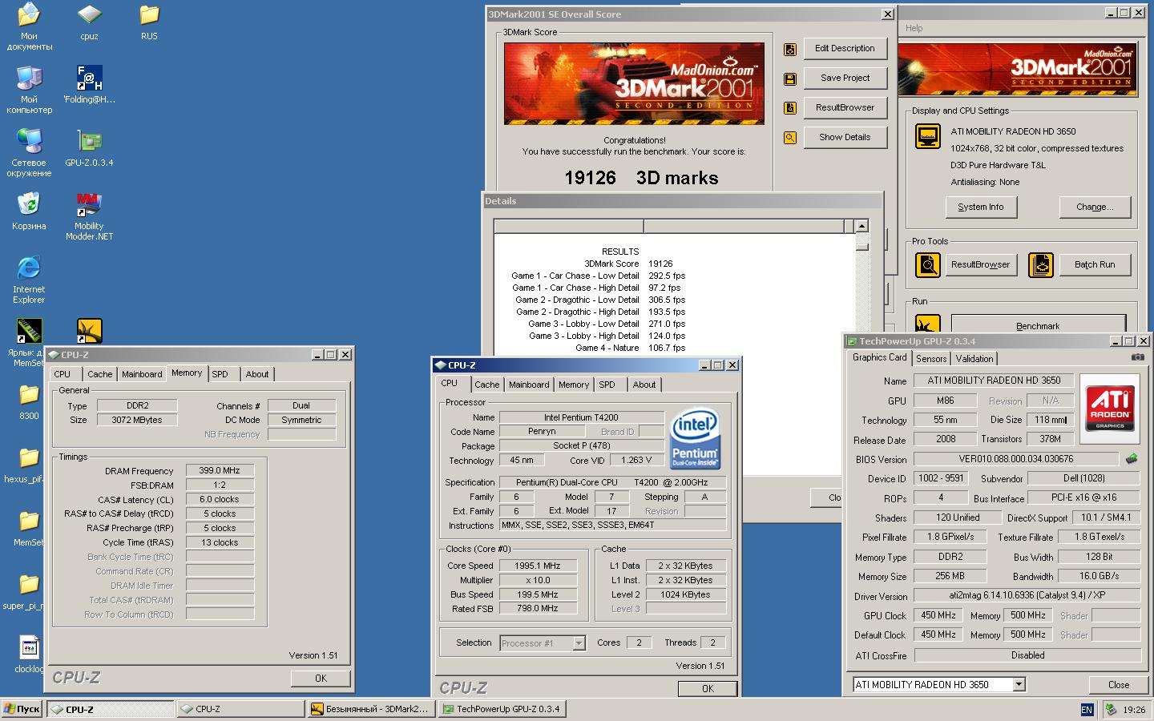
Task: Click the BIOS save chip icon in GPU-Z
Action: point(1132,459)
